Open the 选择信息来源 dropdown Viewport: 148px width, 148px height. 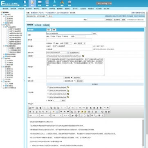click(x=70, y=81)
